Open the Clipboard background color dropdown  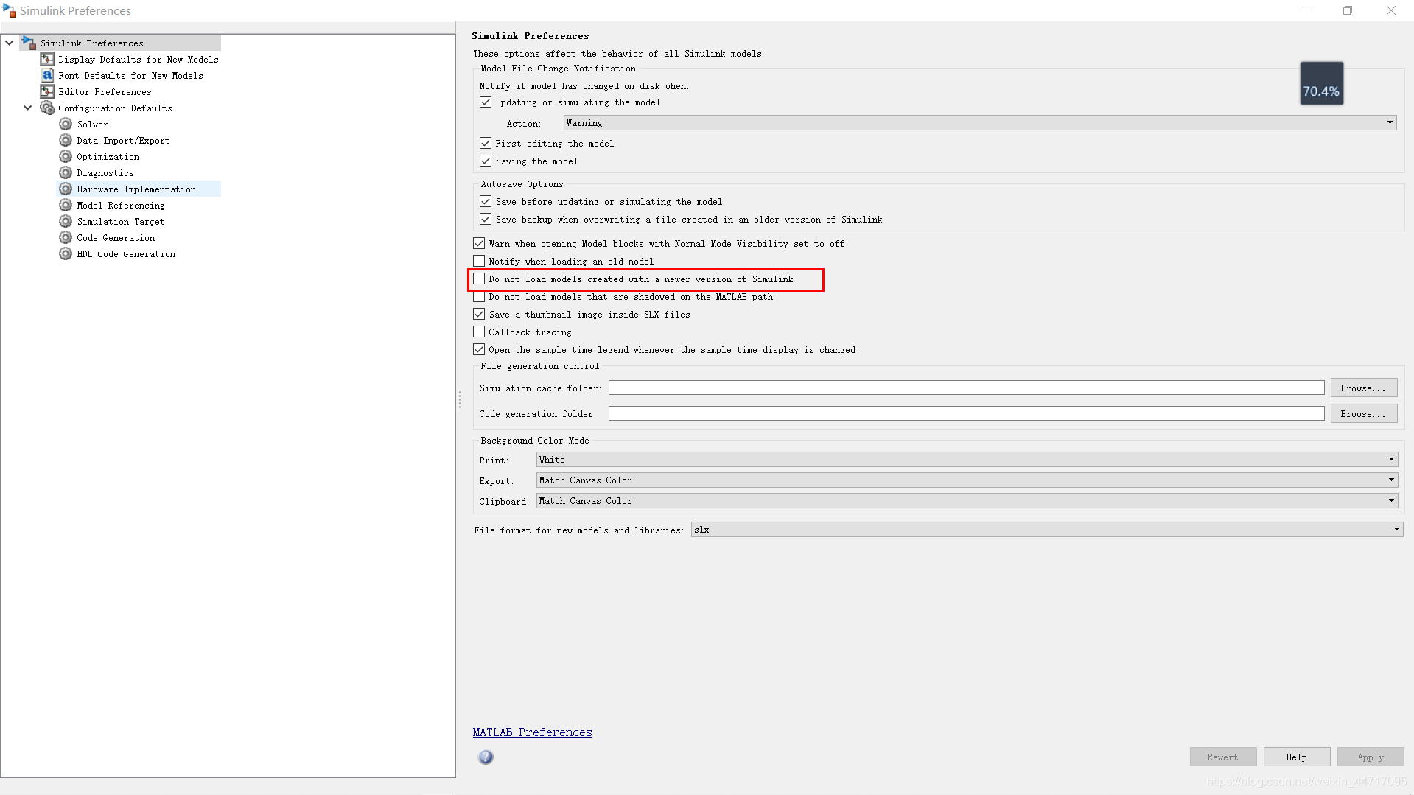coord(967,500)
